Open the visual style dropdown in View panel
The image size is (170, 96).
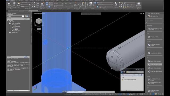click(x=105, y=3)
